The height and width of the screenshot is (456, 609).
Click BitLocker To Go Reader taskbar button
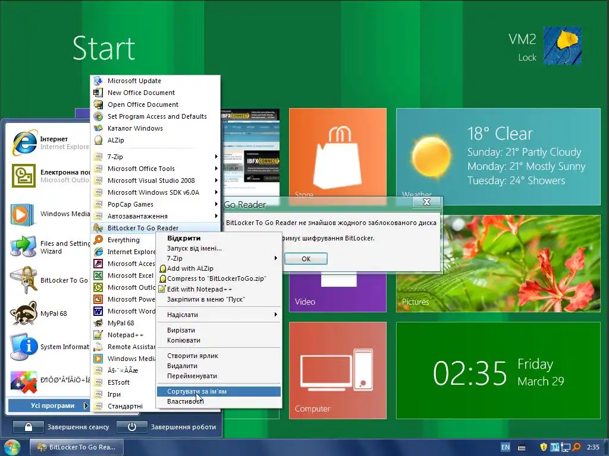(77, 447)
